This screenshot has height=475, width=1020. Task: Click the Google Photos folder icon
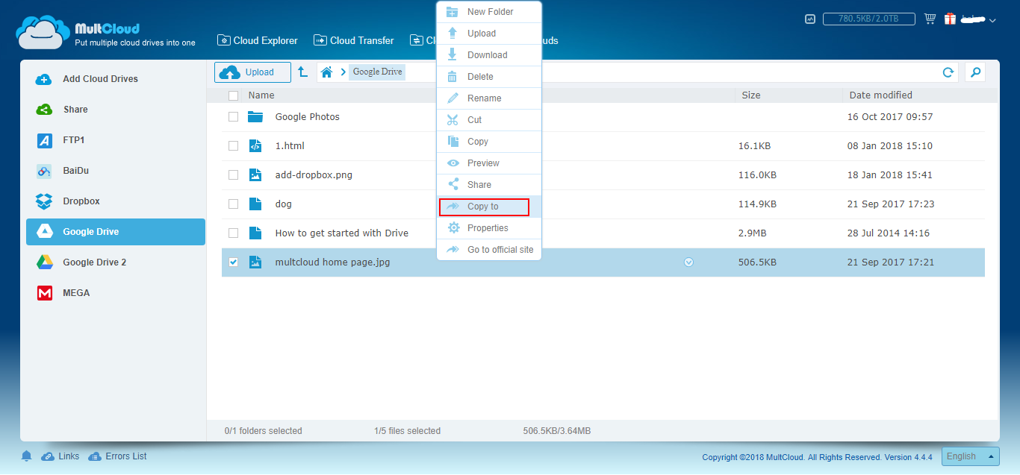(255, 116)
